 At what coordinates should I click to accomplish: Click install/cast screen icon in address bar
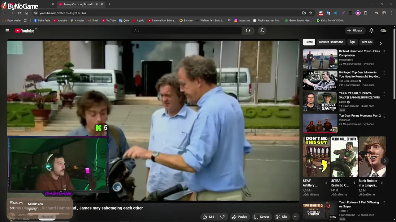point(304,13)
